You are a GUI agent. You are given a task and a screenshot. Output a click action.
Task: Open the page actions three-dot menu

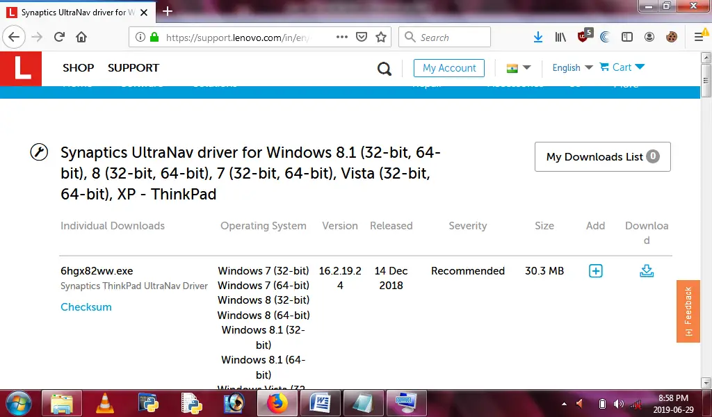click(x=342, y=38)
